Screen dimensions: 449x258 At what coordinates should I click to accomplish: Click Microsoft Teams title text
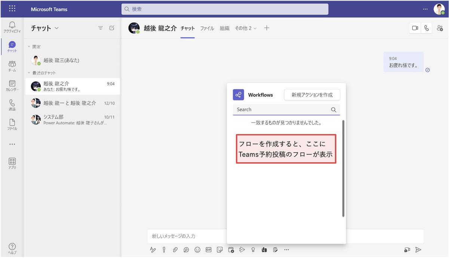click(49, 9)
